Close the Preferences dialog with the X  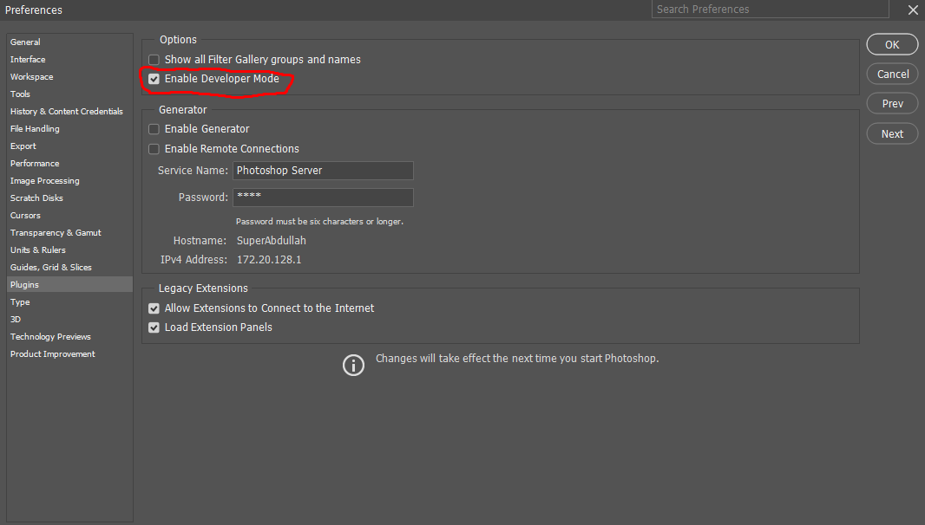pos(913,10)
